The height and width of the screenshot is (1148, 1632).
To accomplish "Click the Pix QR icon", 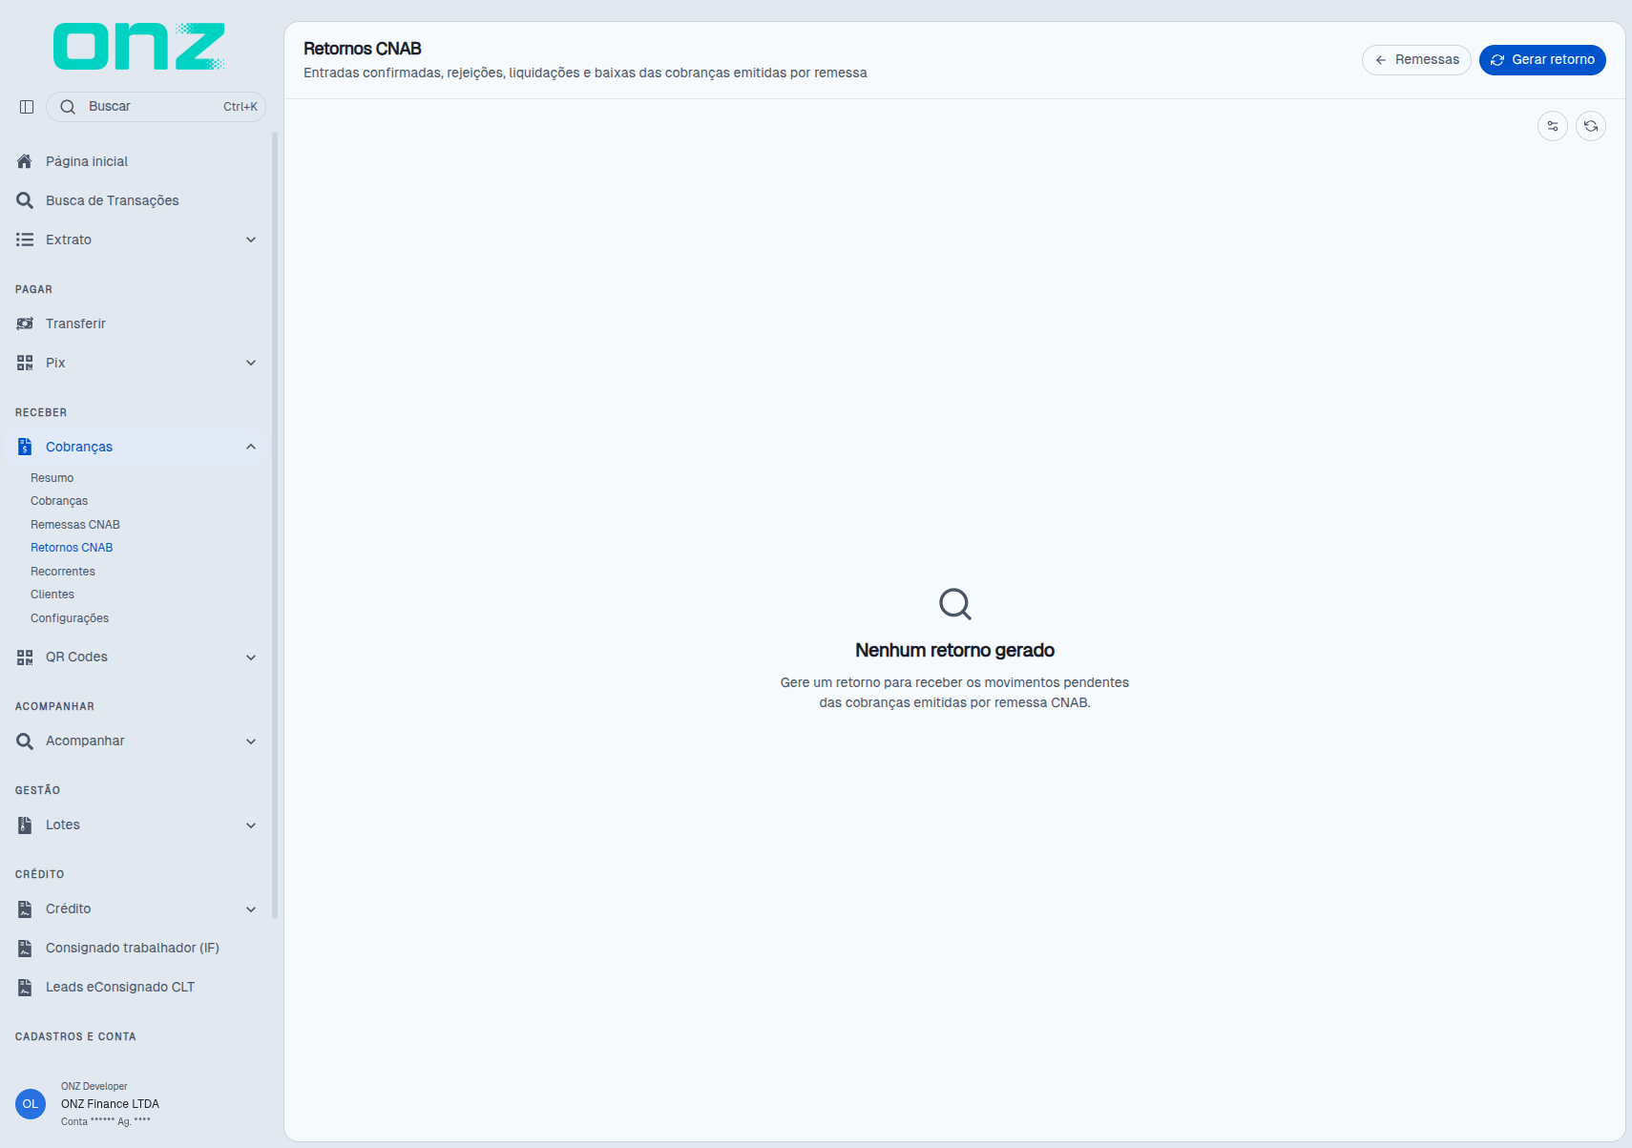I will point(25,363).
